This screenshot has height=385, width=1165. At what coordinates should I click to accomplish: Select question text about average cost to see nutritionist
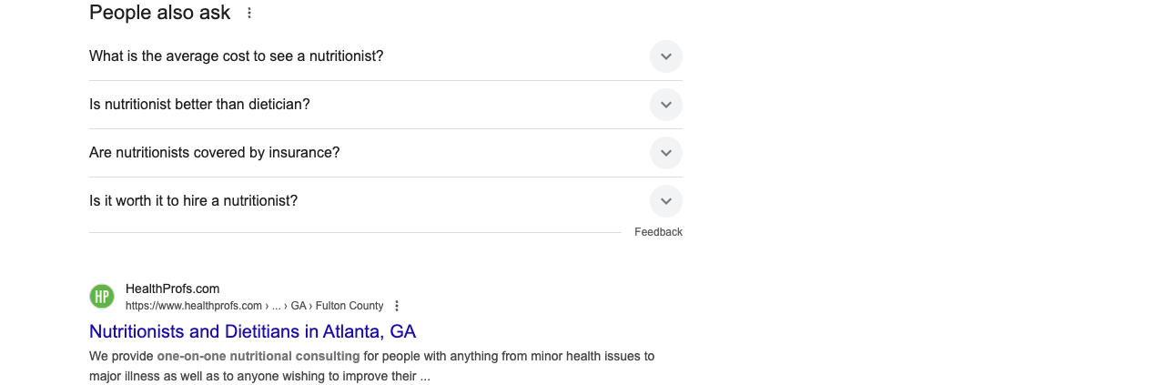pyautogui.click(x=237, y=56)
